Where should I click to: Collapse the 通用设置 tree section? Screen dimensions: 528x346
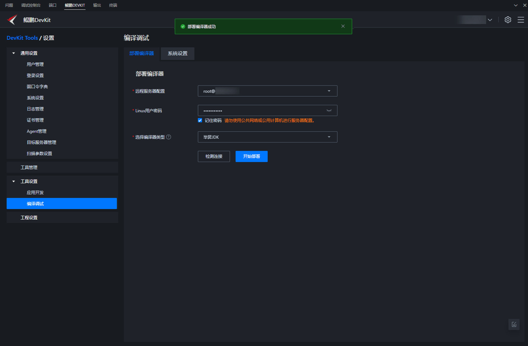(14, 53)
